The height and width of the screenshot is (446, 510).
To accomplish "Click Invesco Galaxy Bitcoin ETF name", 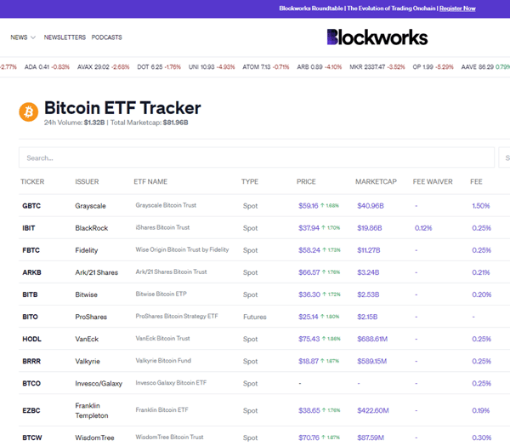I will 171,382.
